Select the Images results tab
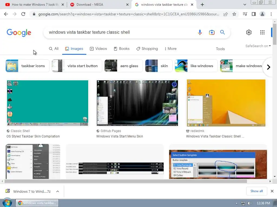The width and height of the screenshot is (277, 207). click(x=74, y=49)
